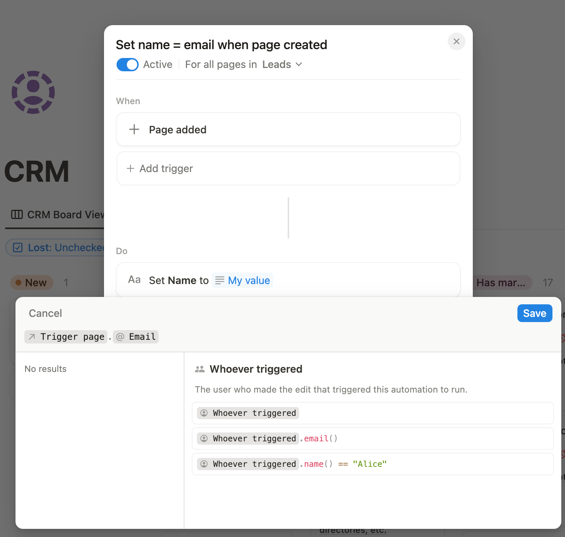This screenshot has width=565, height=537.
Task: Click the Aa Name property icon
Action: [x=134, y=280]
